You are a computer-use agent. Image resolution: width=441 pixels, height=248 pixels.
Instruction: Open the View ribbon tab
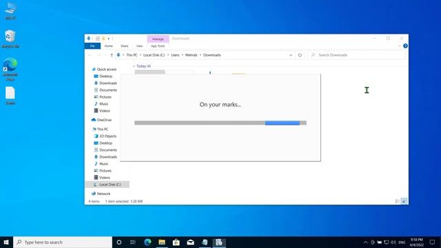[x=139, y=46]
